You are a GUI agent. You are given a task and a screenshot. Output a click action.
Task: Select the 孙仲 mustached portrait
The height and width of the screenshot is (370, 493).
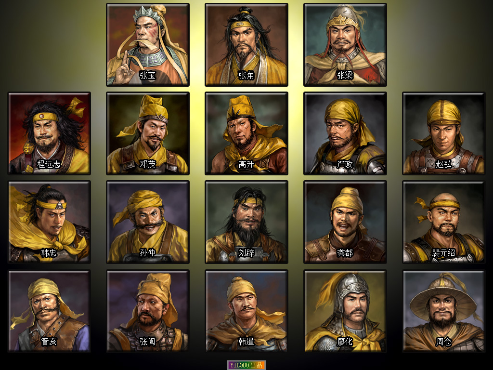pyautogui.click(x=148, y=222)
